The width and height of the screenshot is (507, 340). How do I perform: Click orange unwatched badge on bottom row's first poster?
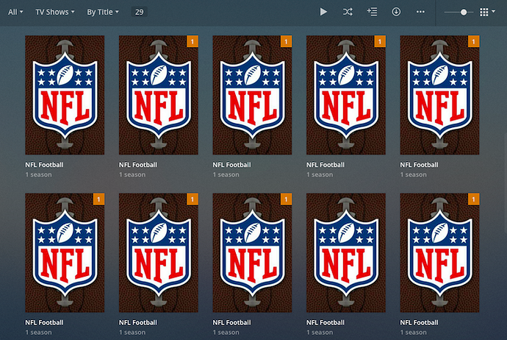(98, 199)
